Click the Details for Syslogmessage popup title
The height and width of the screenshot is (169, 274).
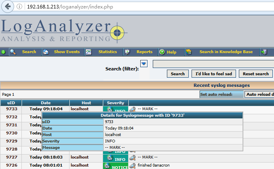[142, 115]
